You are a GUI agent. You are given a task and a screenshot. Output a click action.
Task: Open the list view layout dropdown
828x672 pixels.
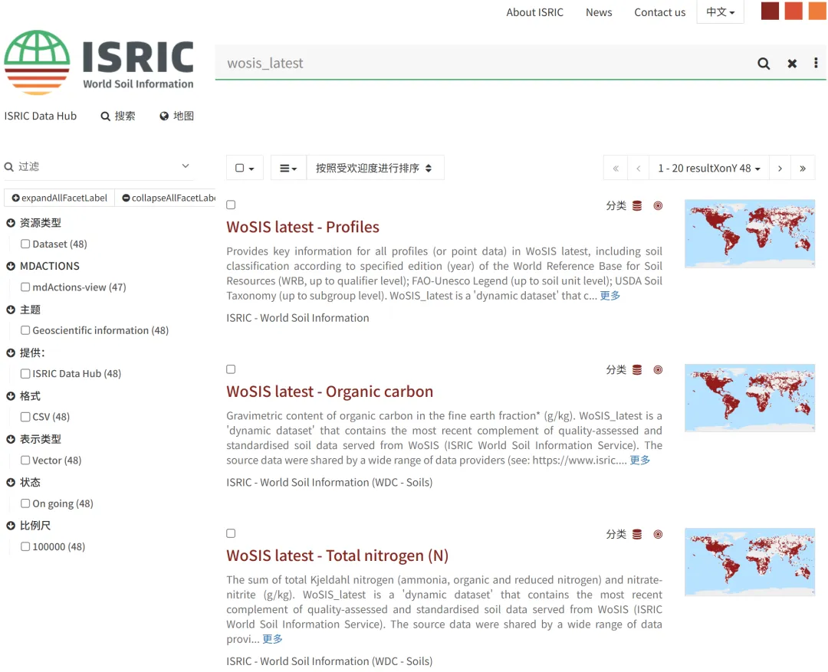click(288, 168)
